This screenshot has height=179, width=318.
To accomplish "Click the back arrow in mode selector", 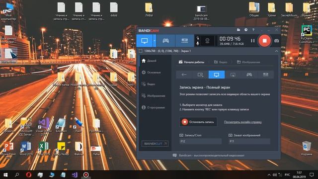I will pos(184,75).
